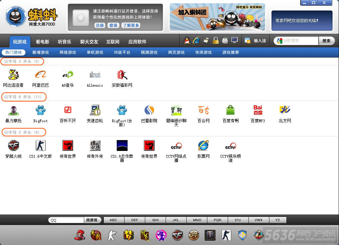Open the 游戏推荐 category

[231, 52]
